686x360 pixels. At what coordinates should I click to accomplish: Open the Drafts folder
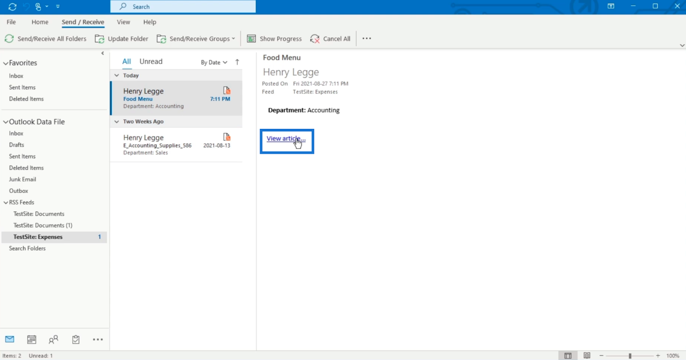[16, 145]
